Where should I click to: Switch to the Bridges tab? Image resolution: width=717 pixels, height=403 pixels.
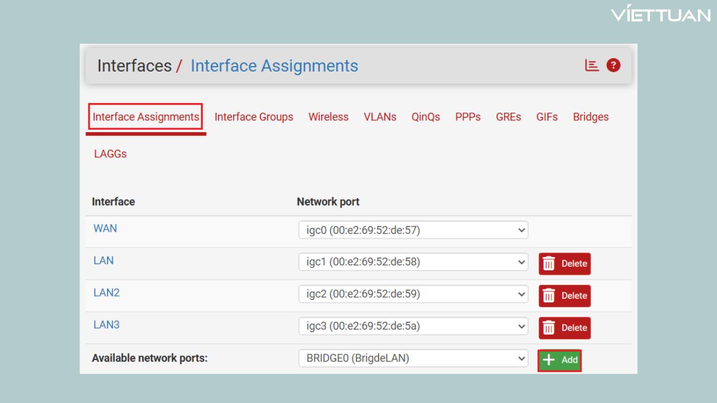[x=590, y=117]
